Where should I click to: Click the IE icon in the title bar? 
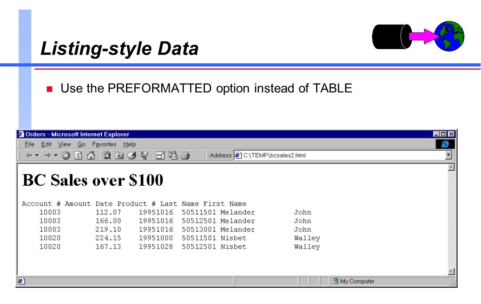(x=21, y=134)
